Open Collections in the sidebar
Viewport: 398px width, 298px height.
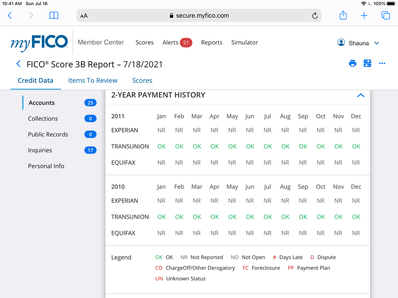tap(43, 119)
